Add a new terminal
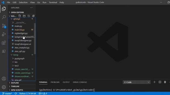The image size is (170, 95). 155,82
